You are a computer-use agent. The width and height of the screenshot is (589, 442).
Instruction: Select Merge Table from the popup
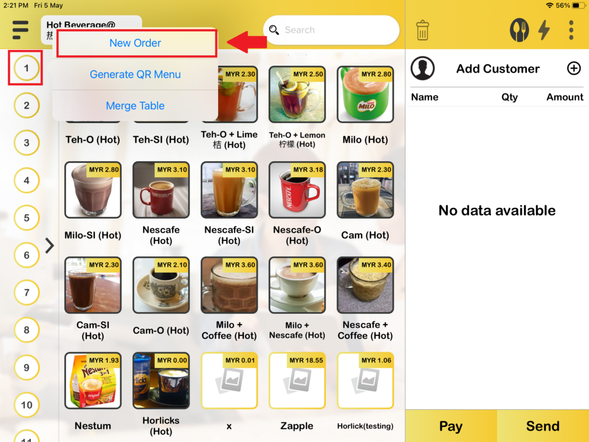click(x=135, y=106)
